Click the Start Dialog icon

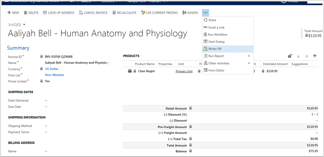pos(205,42)
